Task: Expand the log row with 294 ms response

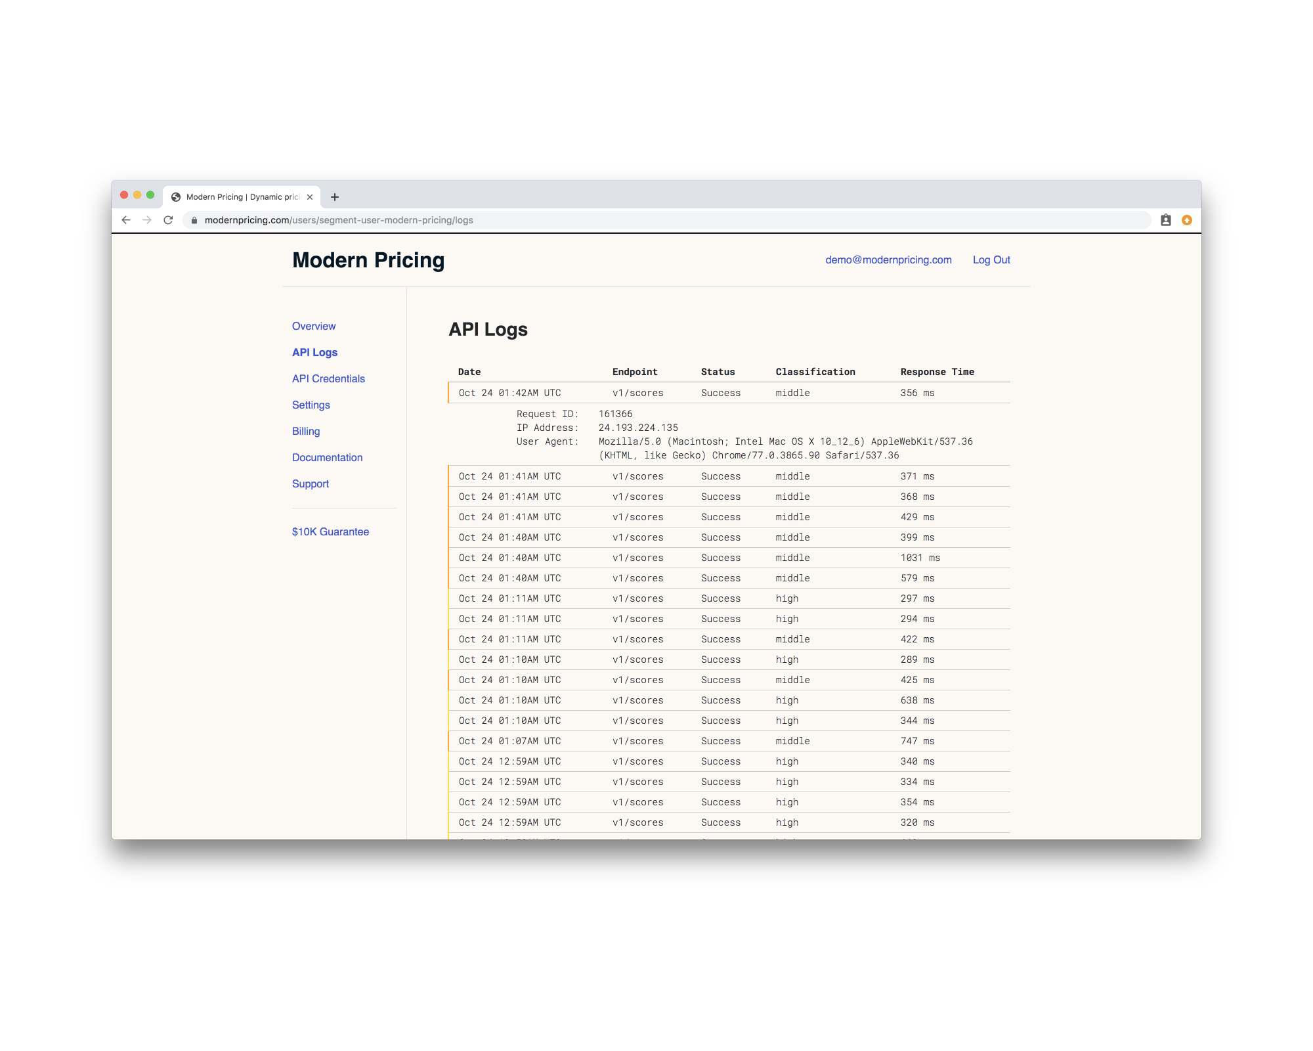Action: pos(729,619)
